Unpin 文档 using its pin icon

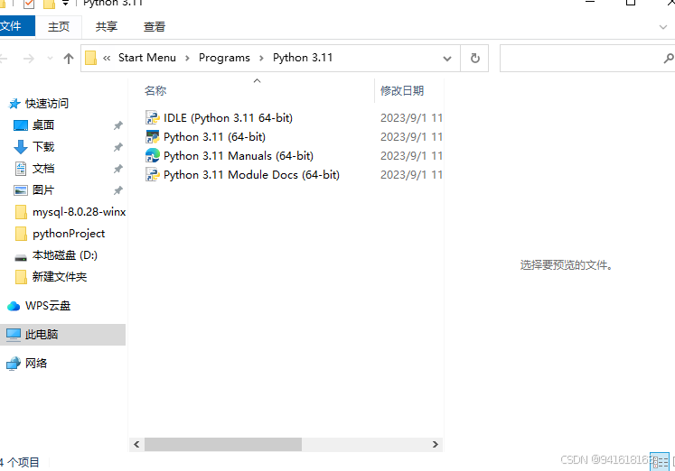(x=118, y=169)
